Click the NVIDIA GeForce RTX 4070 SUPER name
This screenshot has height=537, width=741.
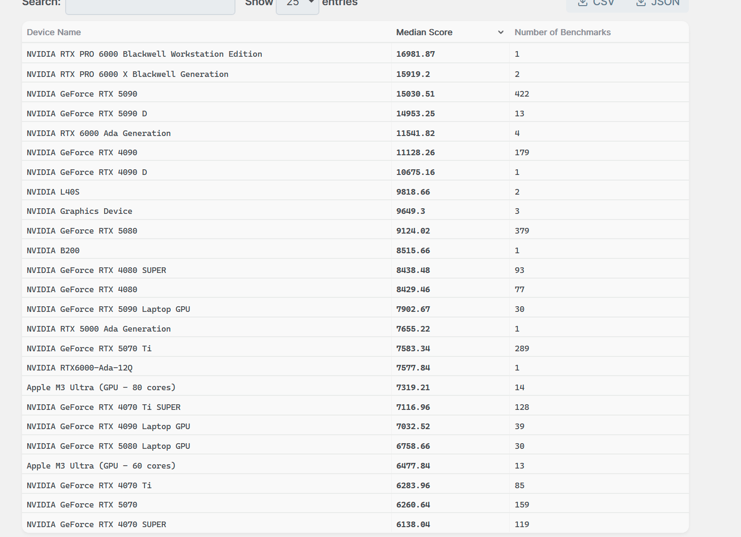pyautogui.click(x=97, y=524)
